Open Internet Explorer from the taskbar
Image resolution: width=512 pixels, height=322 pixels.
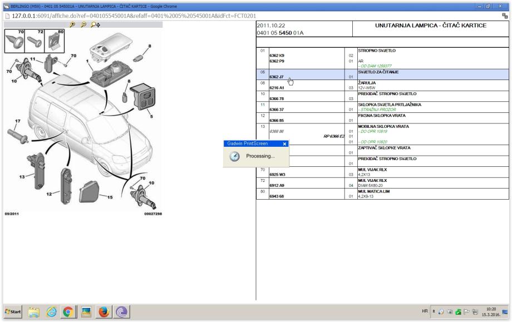(x=51, y=312)
